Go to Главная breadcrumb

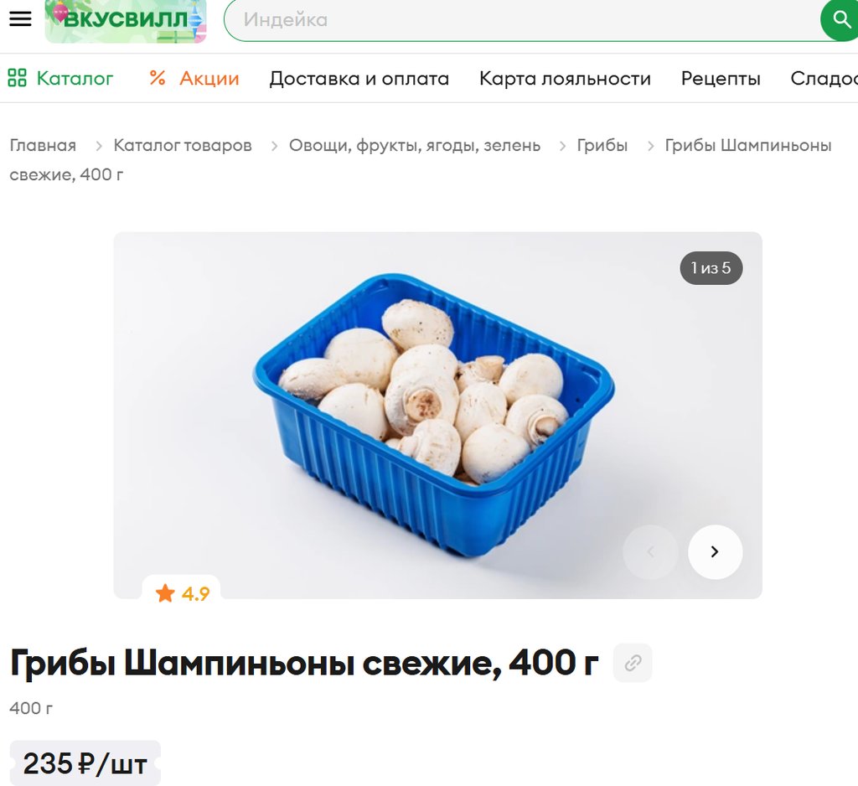pos(43,145)
